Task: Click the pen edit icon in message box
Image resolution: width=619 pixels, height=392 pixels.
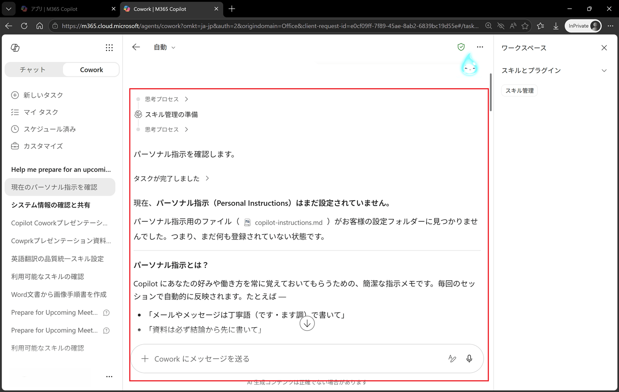Action: (452, 359)
